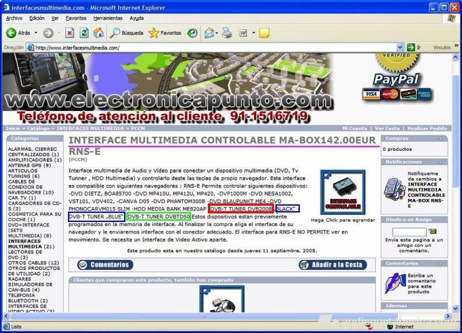Open the Ver Cesta link

(387, 128)
